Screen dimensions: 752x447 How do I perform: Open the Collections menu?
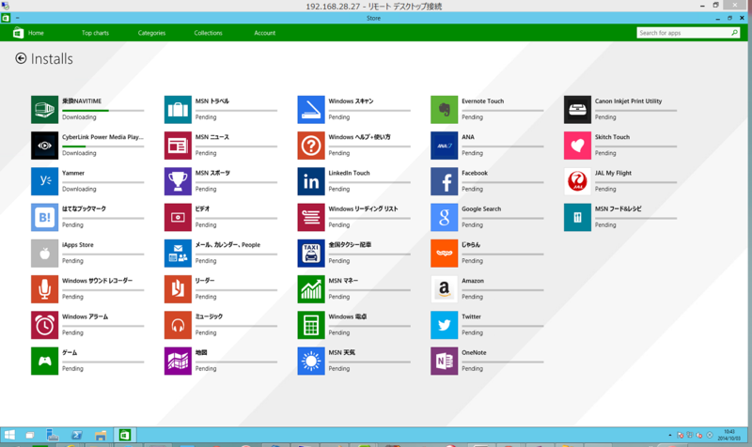208,33
